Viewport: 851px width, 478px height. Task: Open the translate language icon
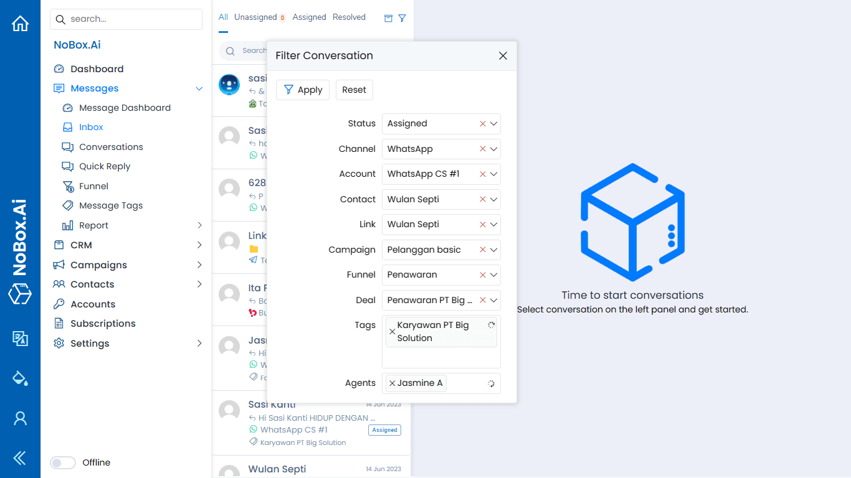(20, 338)
